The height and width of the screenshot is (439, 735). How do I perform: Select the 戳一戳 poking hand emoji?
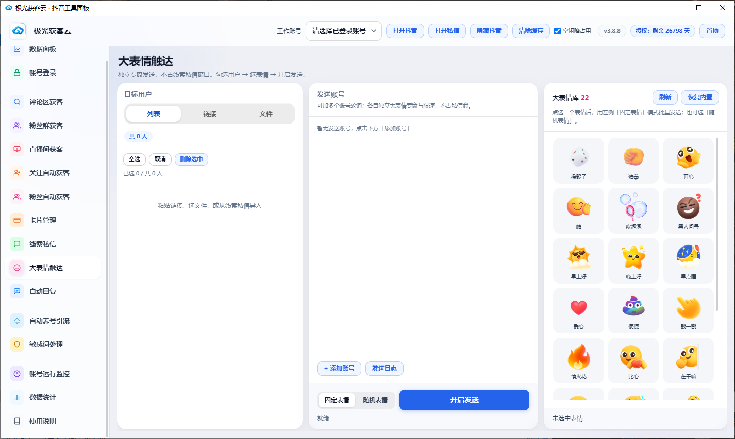689,310
